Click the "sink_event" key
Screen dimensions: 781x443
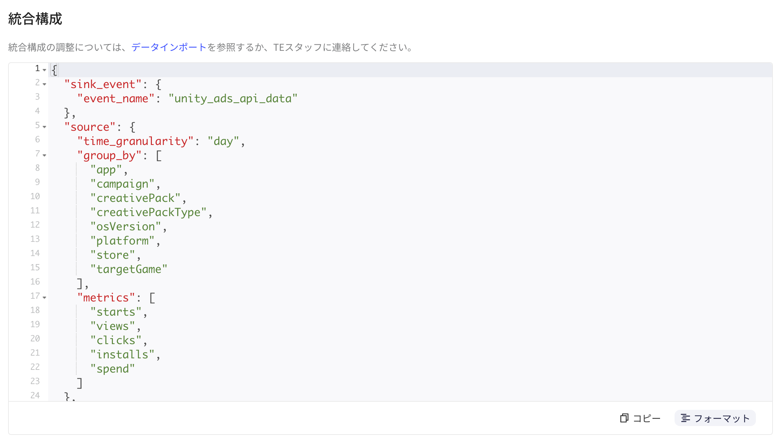tap(103, 84)
